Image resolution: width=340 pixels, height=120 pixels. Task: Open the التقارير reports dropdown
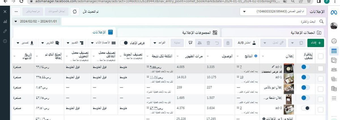click(50, 43)
